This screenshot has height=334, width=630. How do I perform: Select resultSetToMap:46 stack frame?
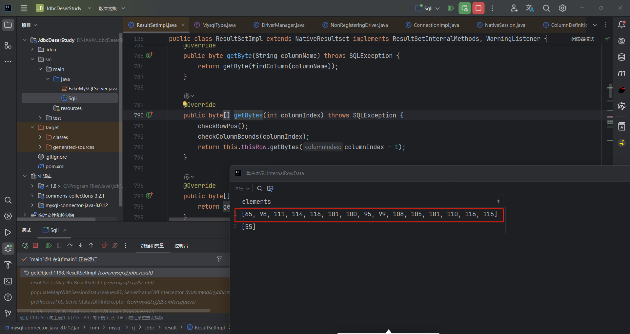92,282
